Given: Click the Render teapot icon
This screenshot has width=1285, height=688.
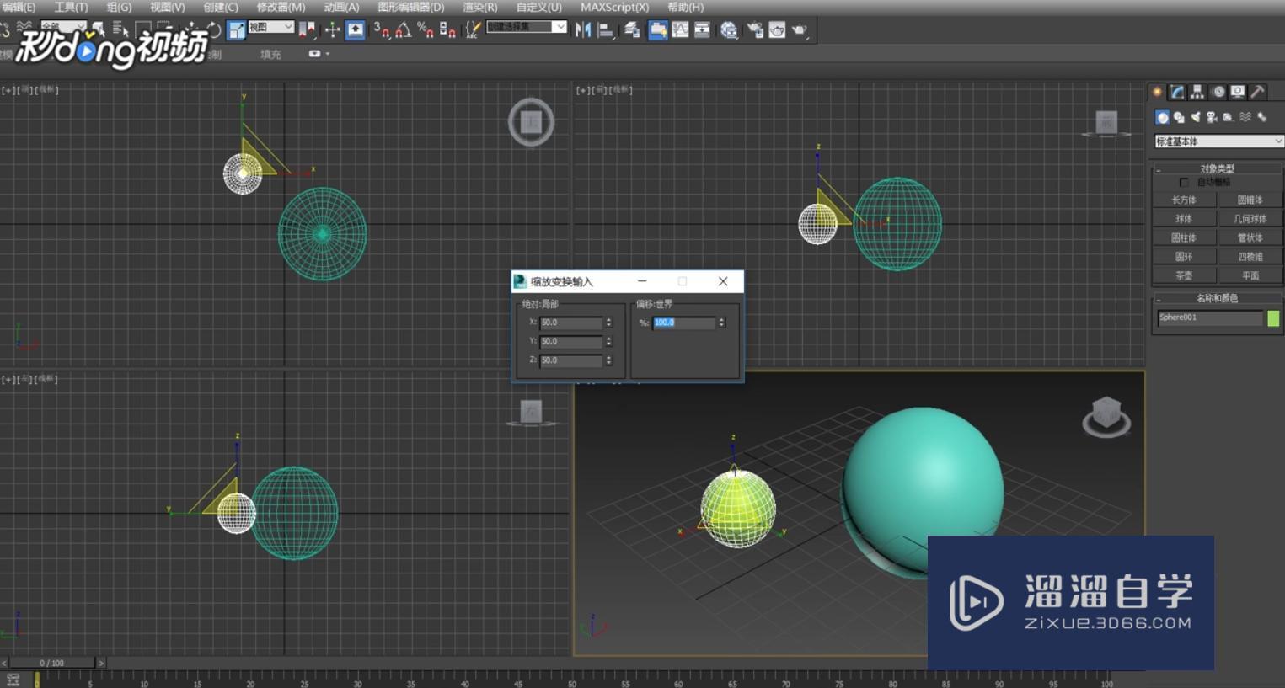Looking at the screenshot, I should point(798,30).
